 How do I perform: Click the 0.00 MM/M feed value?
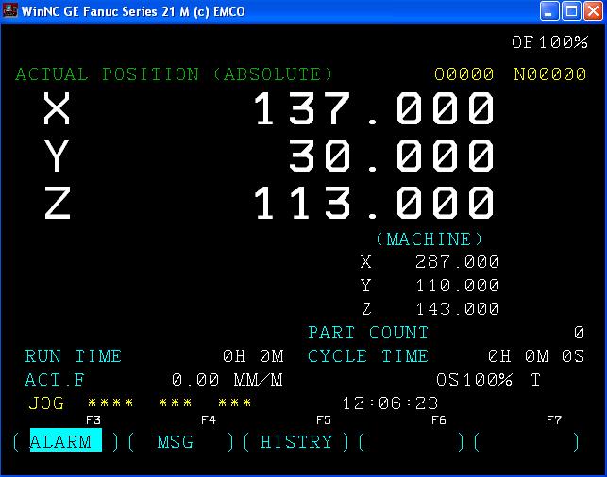[x=228, y=380]
